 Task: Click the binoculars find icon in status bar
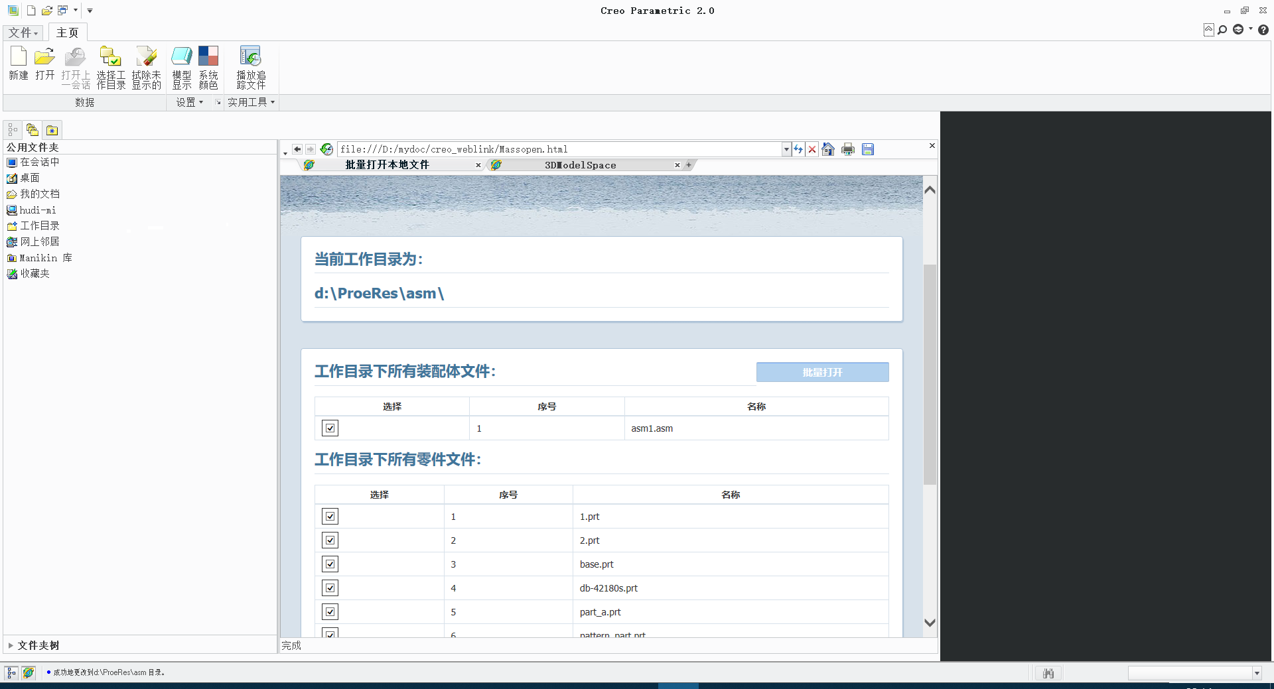click(1048, 673)
